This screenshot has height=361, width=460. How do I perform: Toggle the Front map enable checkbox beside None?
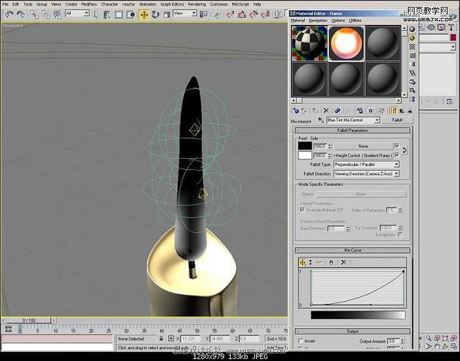coord(397,145)
